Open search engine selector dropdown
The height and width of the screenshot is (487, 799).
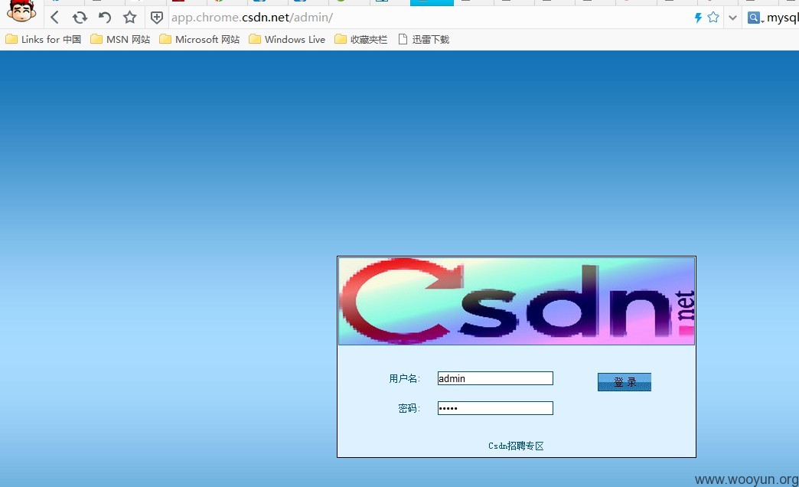[x=755, y=18]
